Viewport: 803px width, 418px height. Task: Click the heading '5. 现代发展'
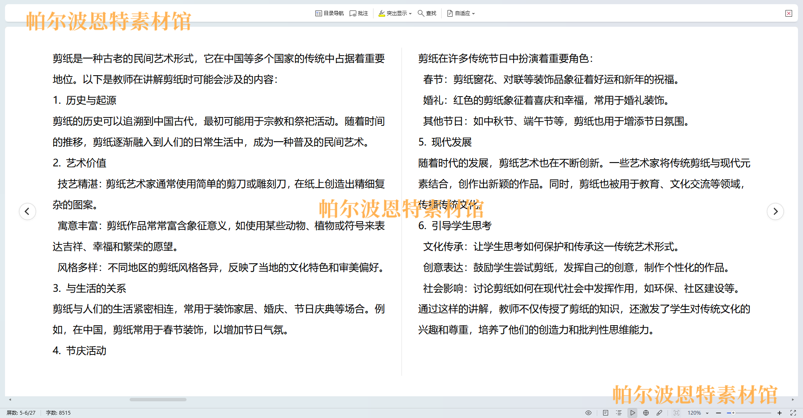(445, 142)
